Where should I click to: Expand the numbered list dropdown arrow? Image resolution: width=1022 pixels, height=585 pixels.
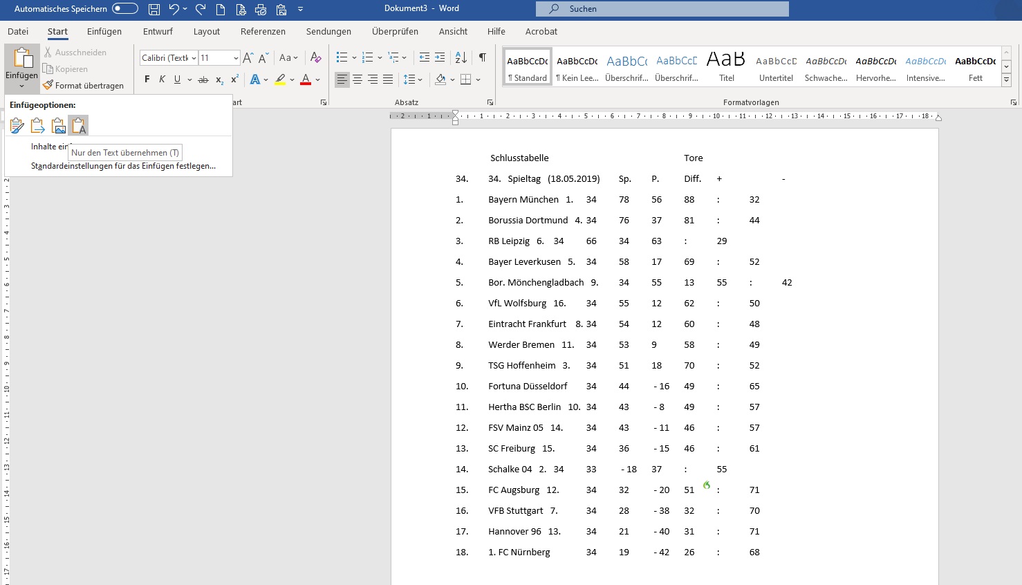tap(380, 58)
